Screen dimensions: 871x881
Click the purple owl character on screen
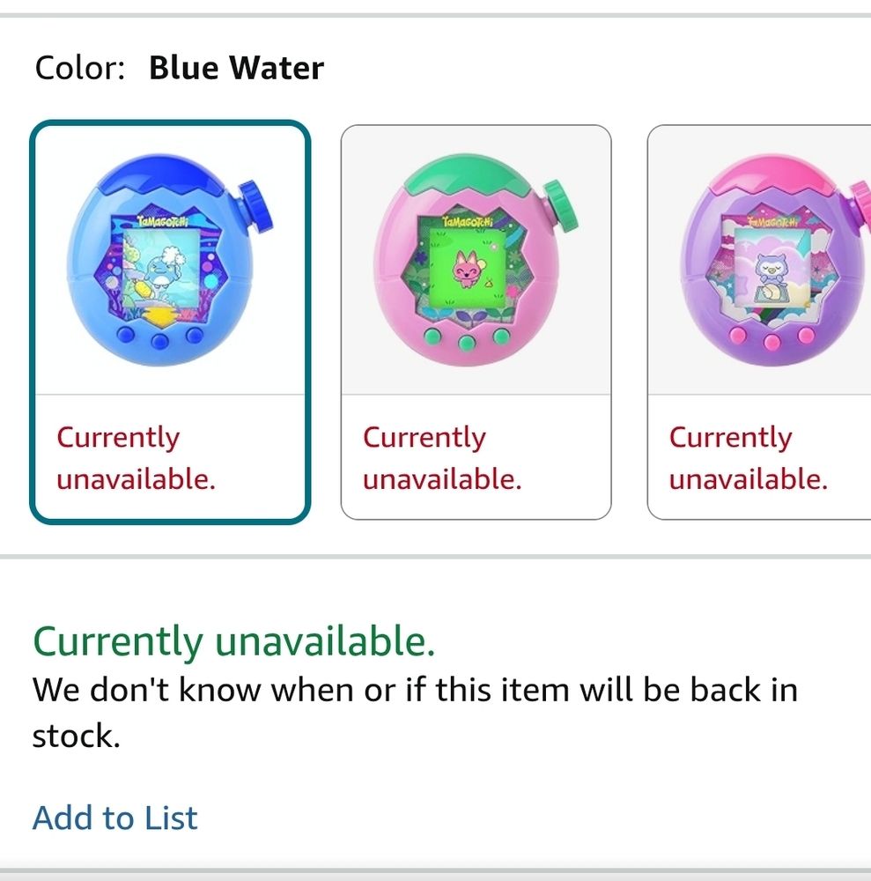(770, 271)
